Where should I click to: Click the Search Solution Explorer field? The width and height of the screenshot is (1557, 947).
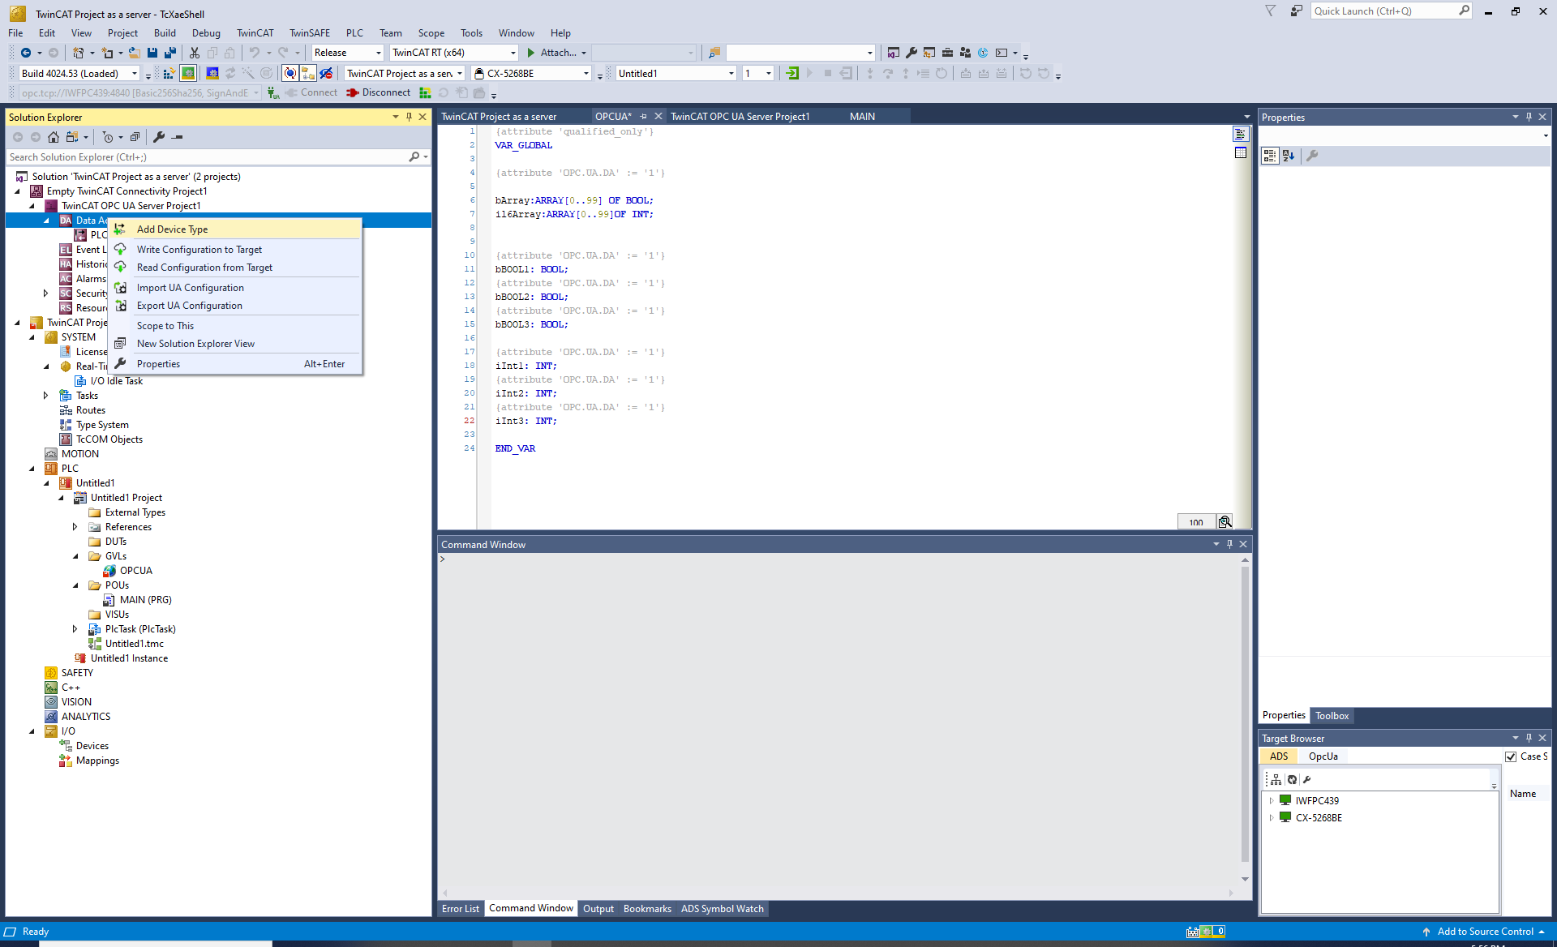207,157
